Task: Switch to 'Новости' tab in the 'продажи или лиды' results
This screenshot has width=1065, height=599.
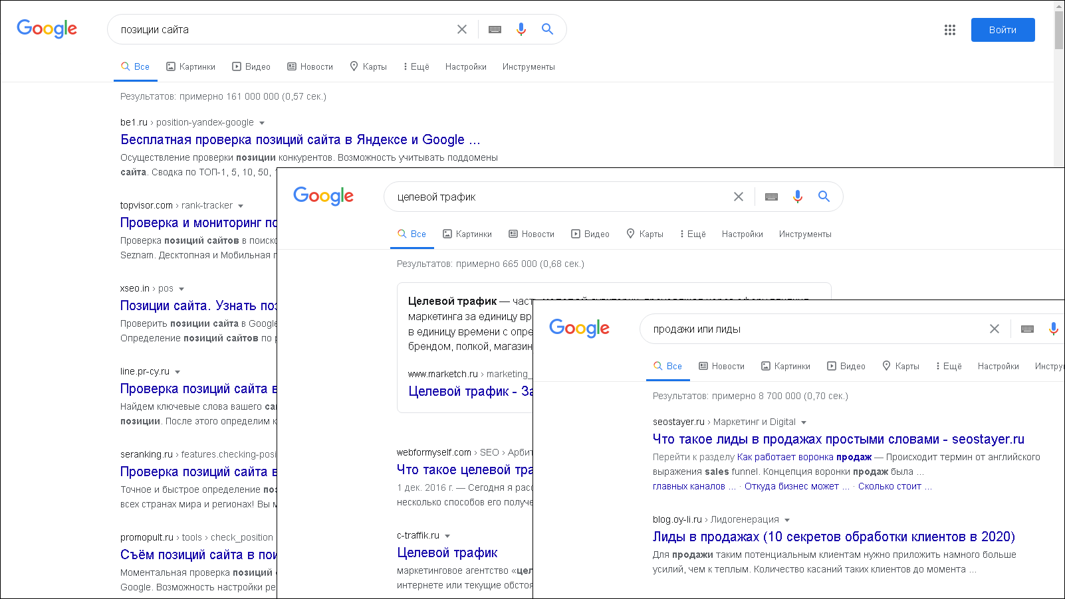Action: [721, 367]
